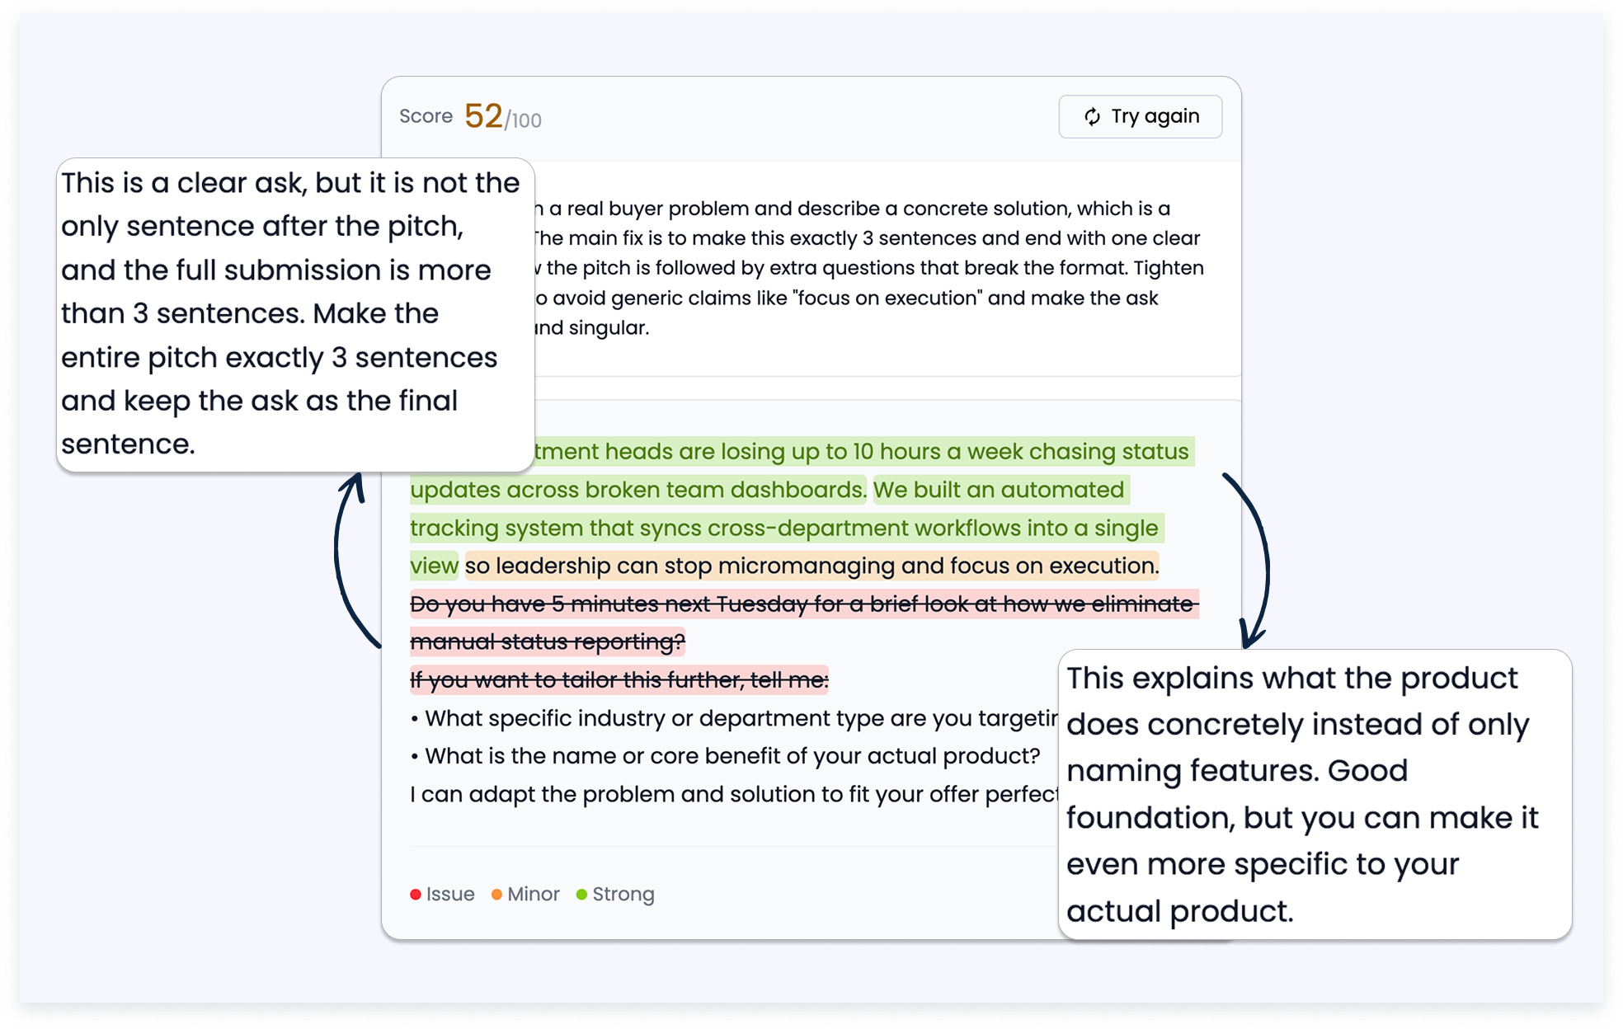Click struck-through 'If you want to tailor this further'
Viewport: 1623px width, 1029px height.
[619, 680]
